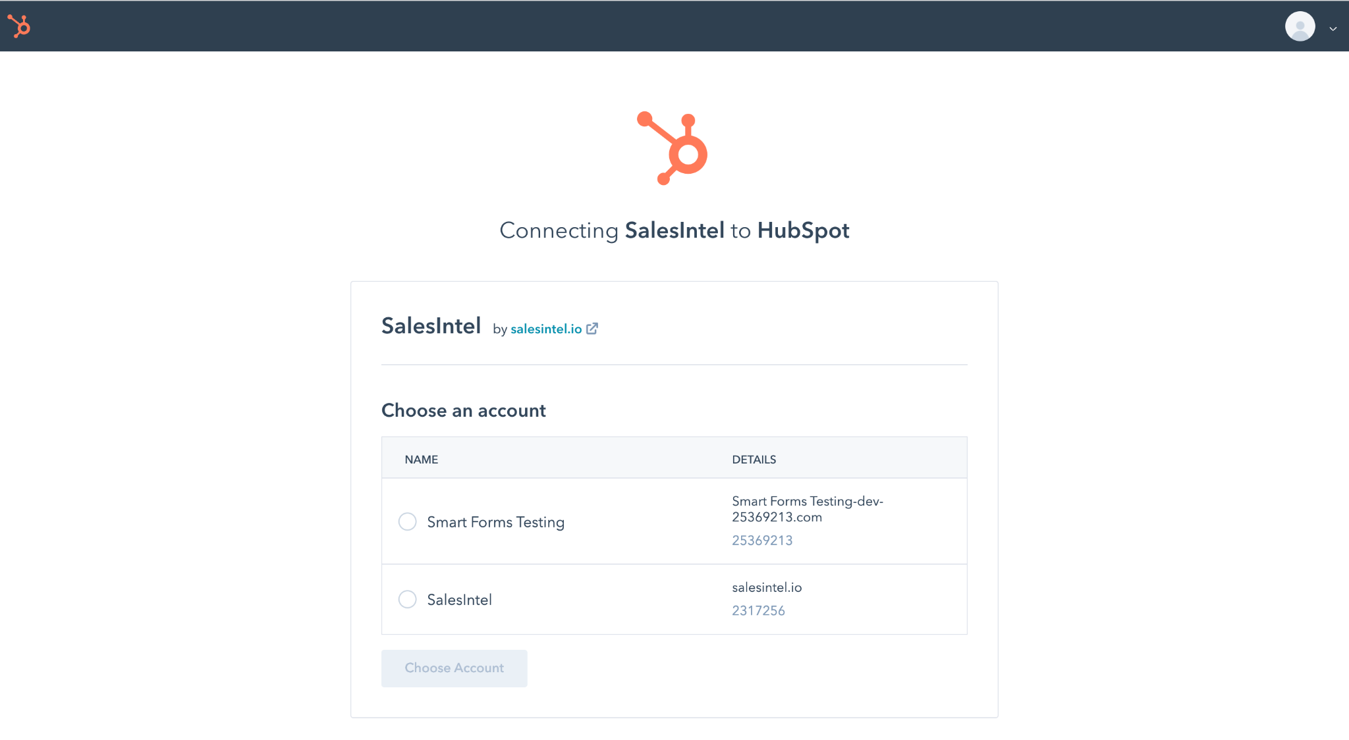The image size is (1349, 740).
Task: Click the hub ID 25369213
Action: [762, 541]
